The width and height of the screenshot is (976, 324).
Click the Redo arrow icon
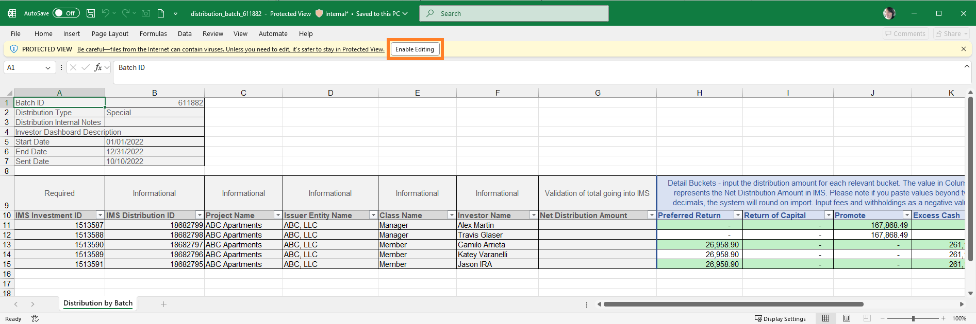[125, 13]
